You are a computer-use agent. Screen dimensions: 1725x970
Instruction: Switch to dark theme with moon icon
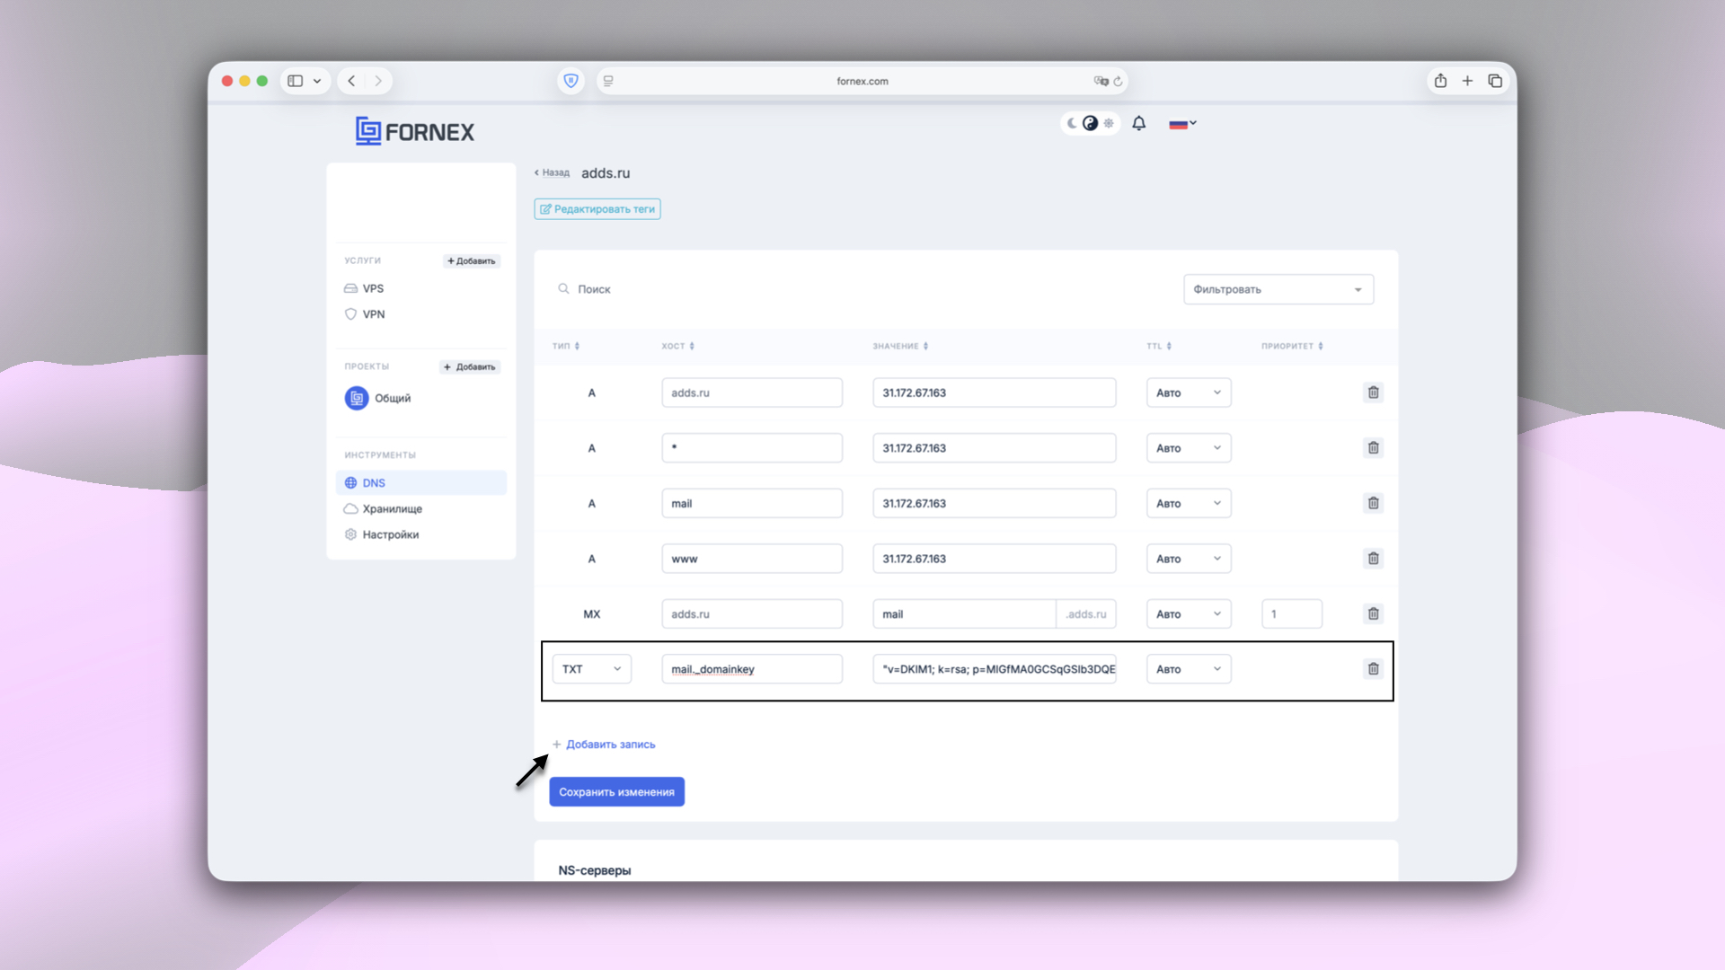[x=1071, y=123]
